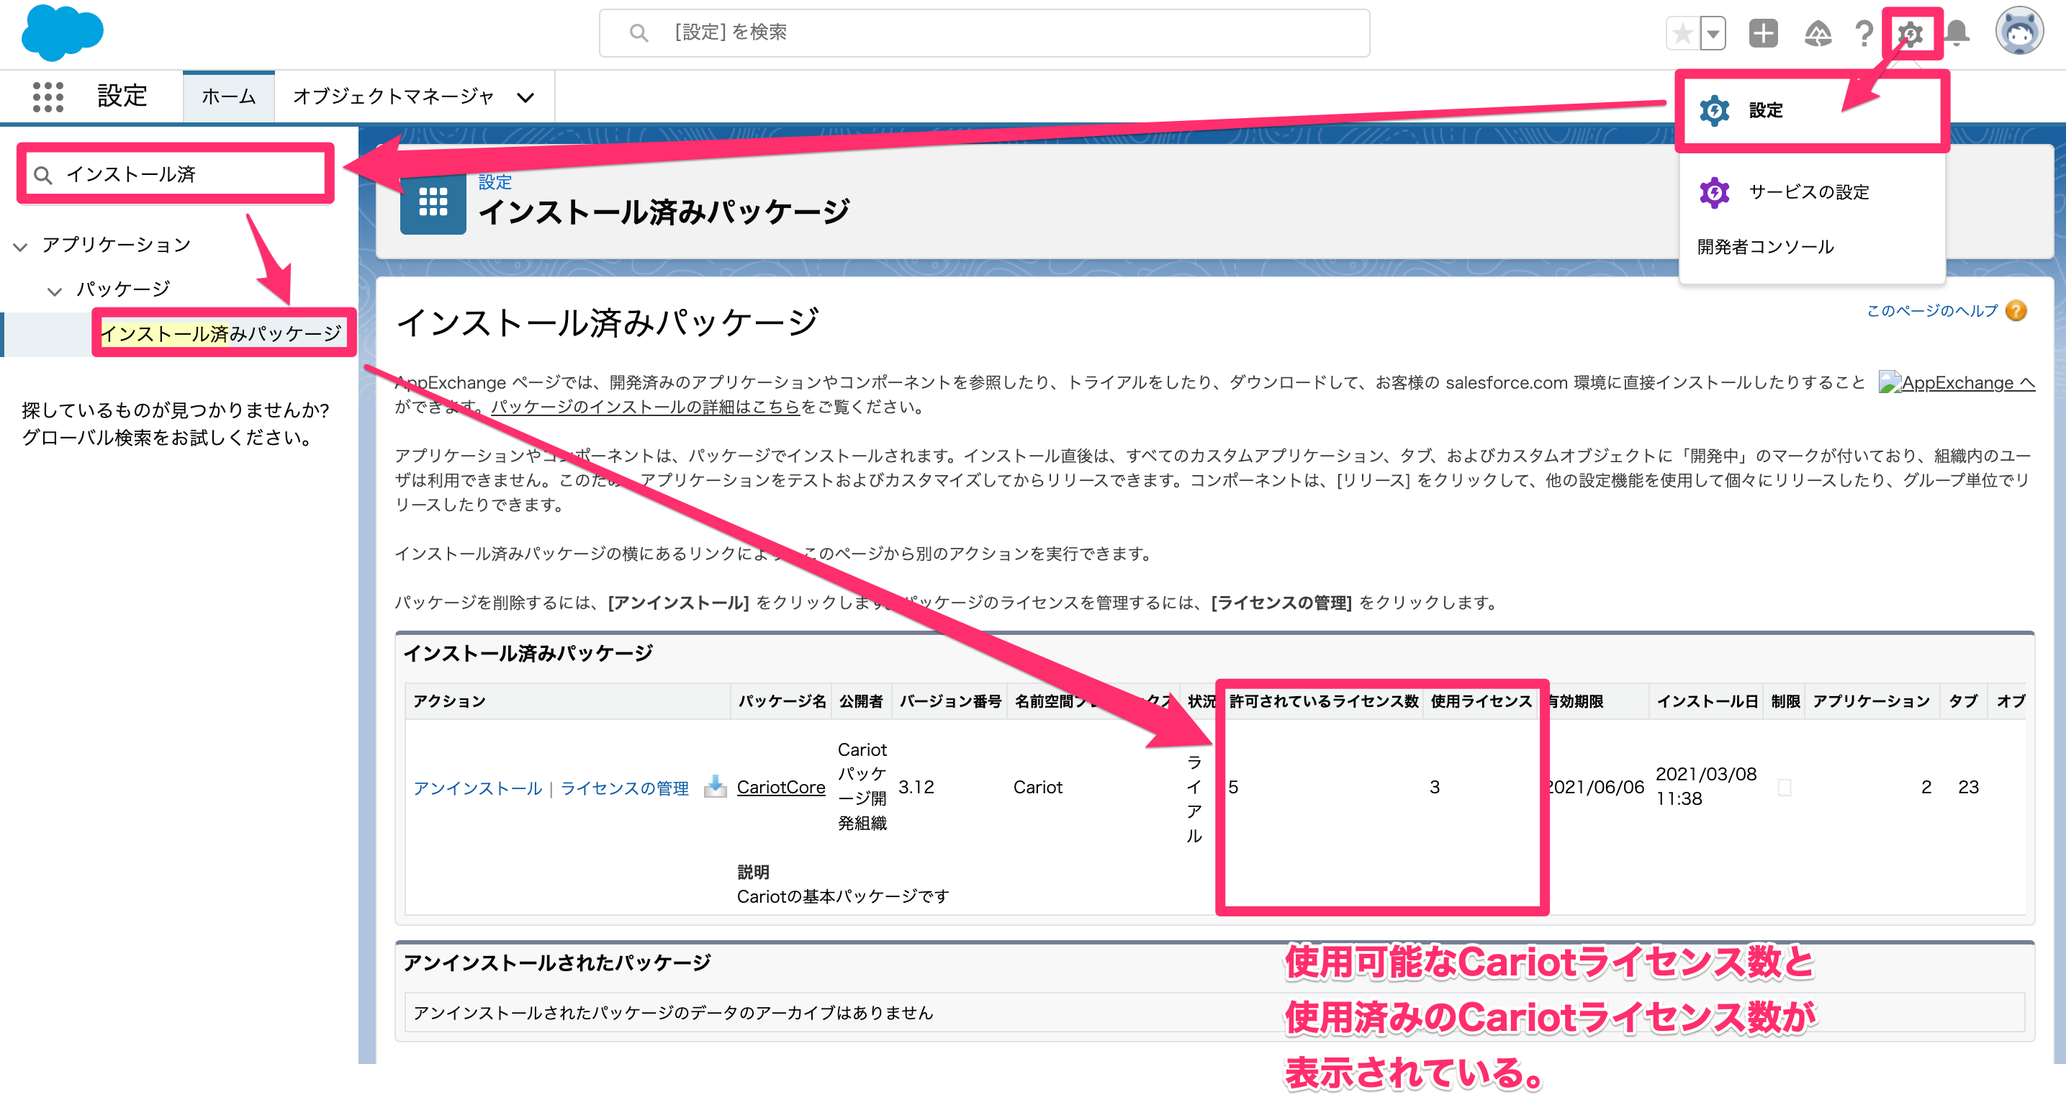Screen dimensions: 2066x1100
Task: Click the global actions plus icon
Action: [1763, 34]
